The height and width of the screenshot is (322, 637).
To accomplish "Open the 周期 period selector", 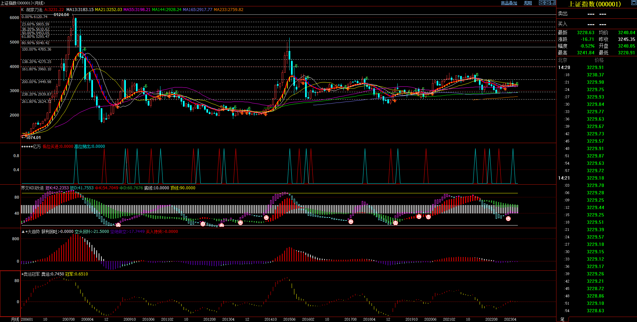I will [528, 3].
